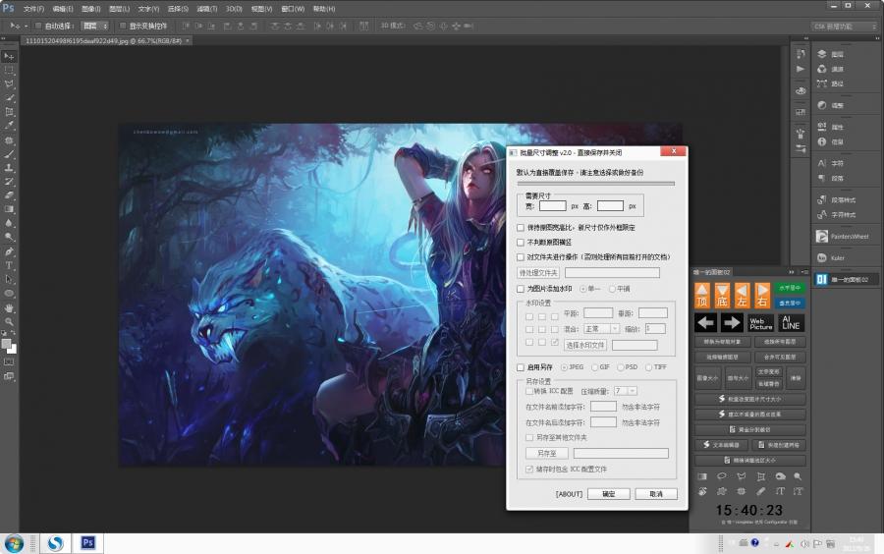Viewport: 884px width, 554px height.
Task: Click the width (宽) input field
Action: pos(552,206)
